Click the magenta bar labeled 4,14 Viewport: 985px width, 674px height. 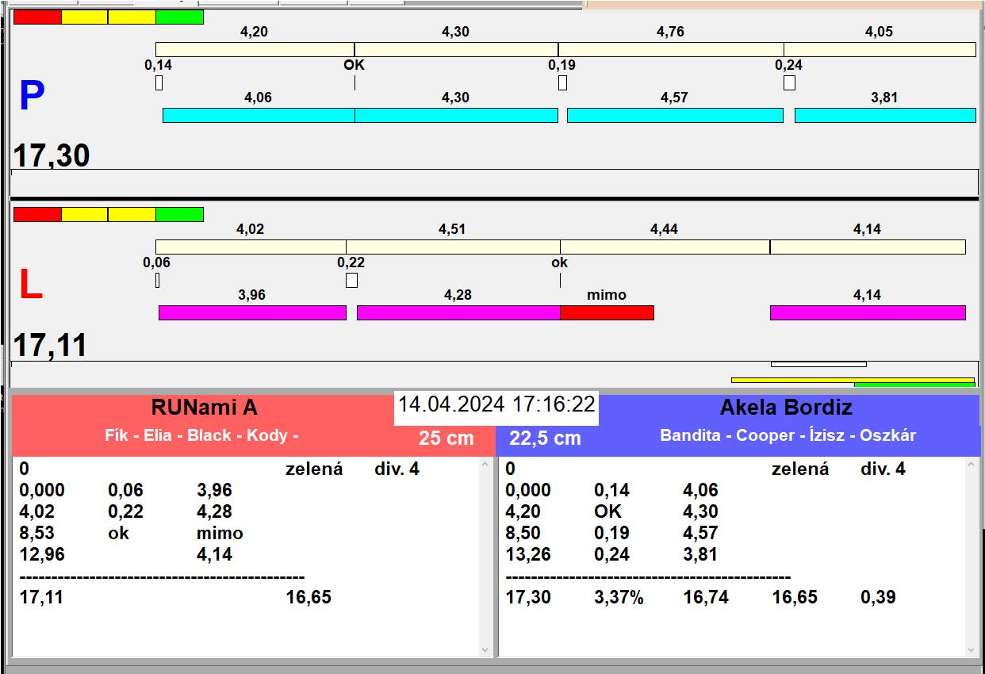868,312
